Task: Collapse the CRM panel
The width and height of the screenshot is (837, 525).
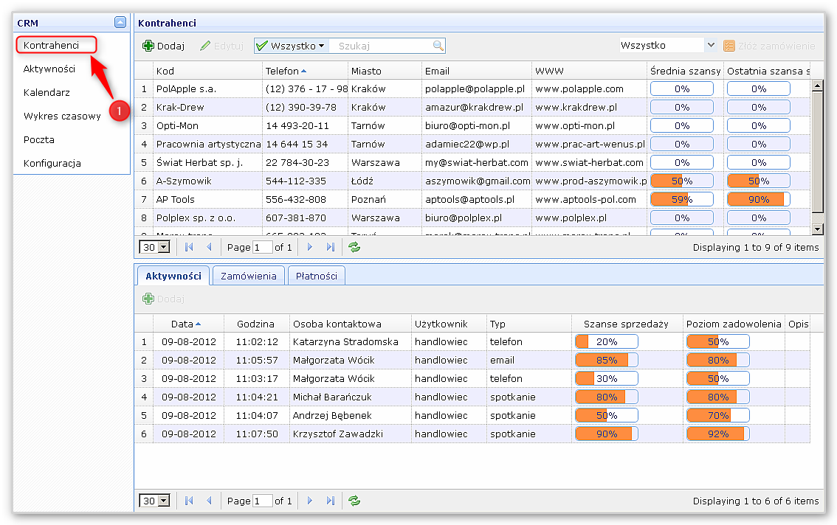Action: [120, 23]
